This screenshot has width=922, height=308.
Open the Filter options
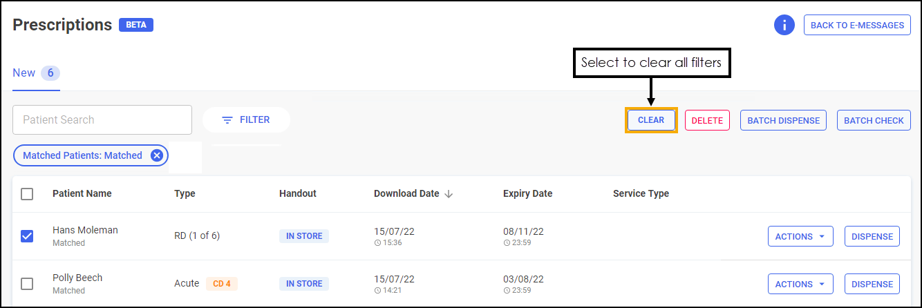coord(246,120)
